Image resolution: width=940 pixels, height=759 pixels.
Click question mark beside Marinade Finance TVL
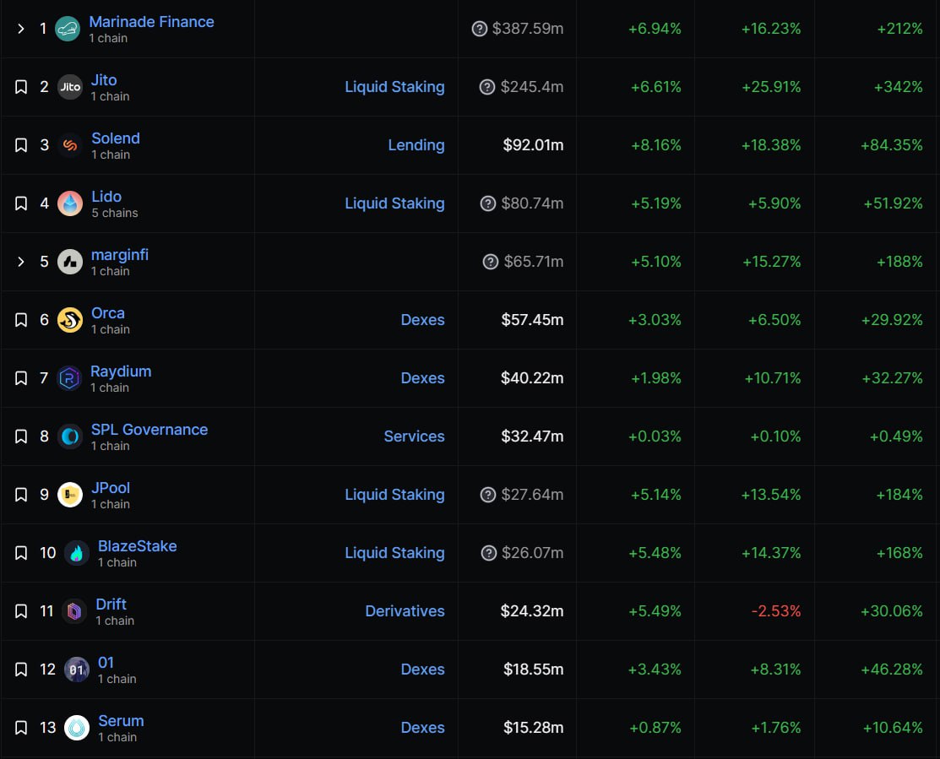coord(480,29)
